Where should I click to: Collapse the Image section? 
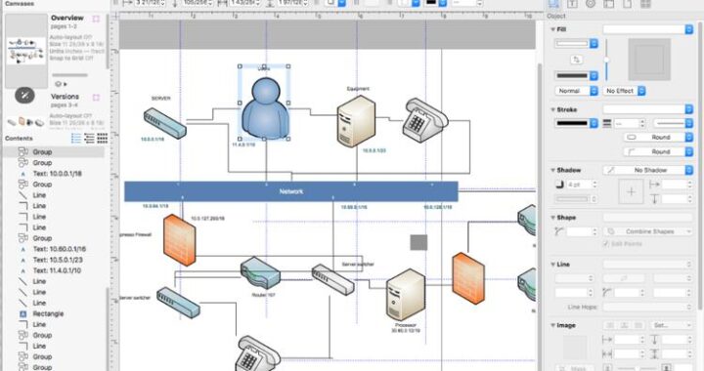click(552, 326)
